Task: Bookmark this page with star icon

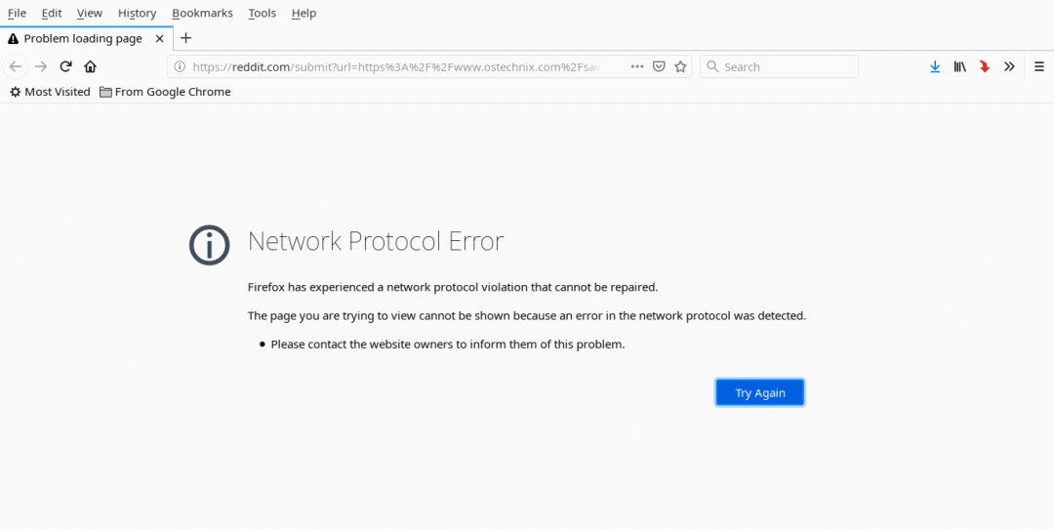Action: [x=681, y=66]
